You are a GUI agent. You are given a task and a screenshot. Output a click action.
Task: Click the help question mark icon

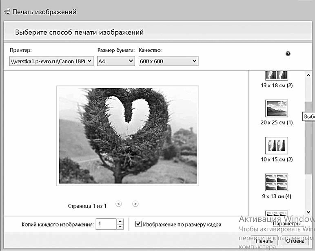pos(288,54)
